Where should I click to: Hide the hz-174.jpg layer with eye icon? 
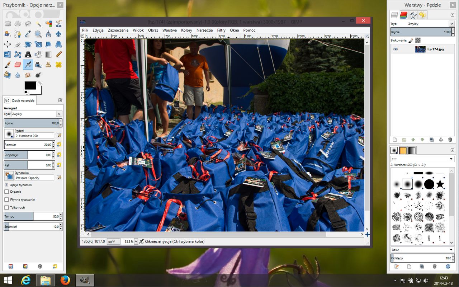[x=396, y=49]
